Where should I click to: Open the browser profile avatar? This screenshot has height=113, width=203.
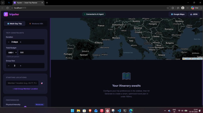click(x=183, y=8)
